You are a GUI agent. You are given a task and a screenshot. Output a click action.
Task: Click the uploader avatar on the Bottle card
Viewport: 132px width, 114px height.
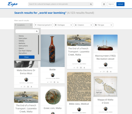tap(53, 75)
